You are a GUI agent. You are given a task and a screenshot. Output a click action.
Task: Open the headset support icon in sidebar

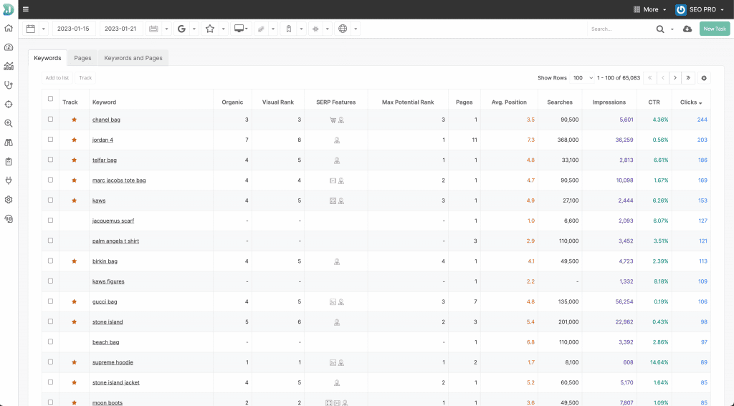9,218
